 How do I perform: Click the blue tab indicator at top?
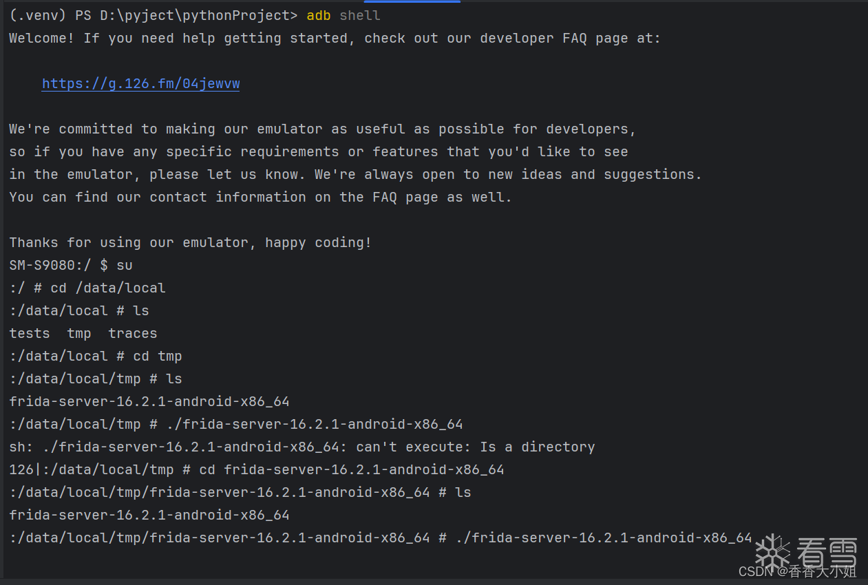coord(412,1)
